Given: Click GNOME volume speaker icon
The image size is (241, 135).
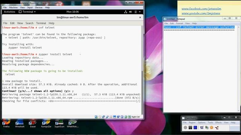Looking at the screenshot, I should pos(131,12).
